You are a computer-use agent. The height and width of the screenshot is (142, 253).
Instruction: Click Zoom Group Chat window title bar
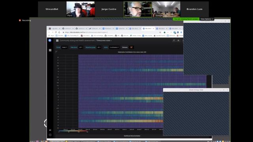196,90
